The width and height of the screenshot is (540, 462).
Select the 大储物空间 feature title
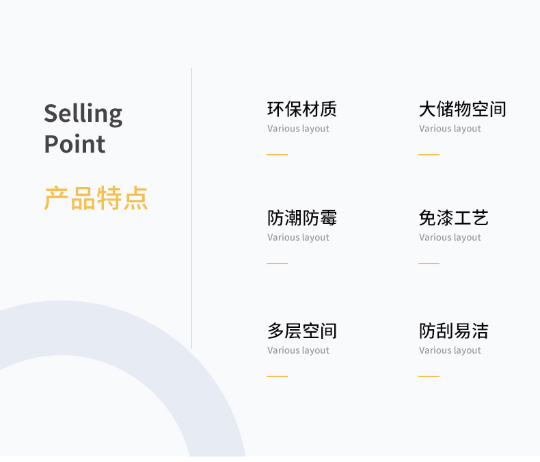point(462,110)
